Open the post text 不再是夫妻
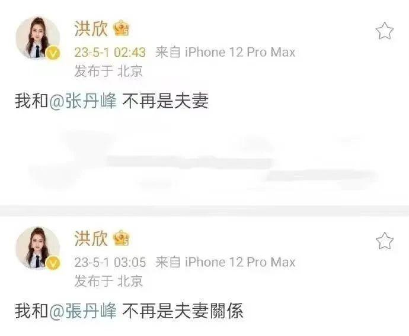 [x=165, y=101]
